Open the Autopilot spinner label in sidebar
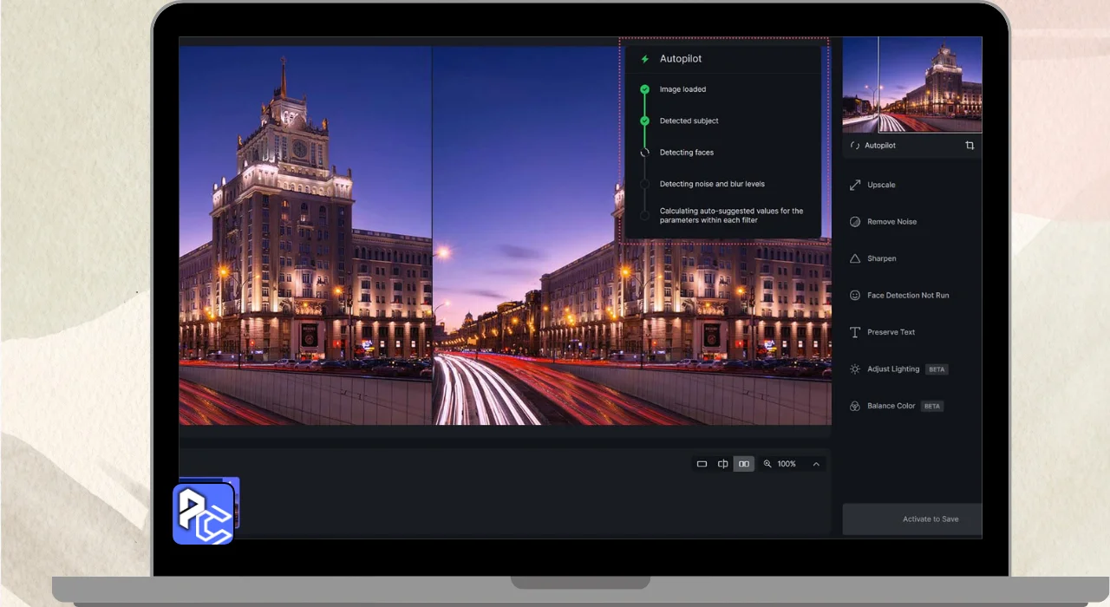This screenshot has height=607, width=1110. pyautogui.click(x=879, y=146)
